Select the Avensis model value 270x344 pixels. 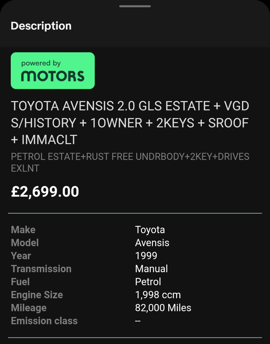(x=152, y=243)
